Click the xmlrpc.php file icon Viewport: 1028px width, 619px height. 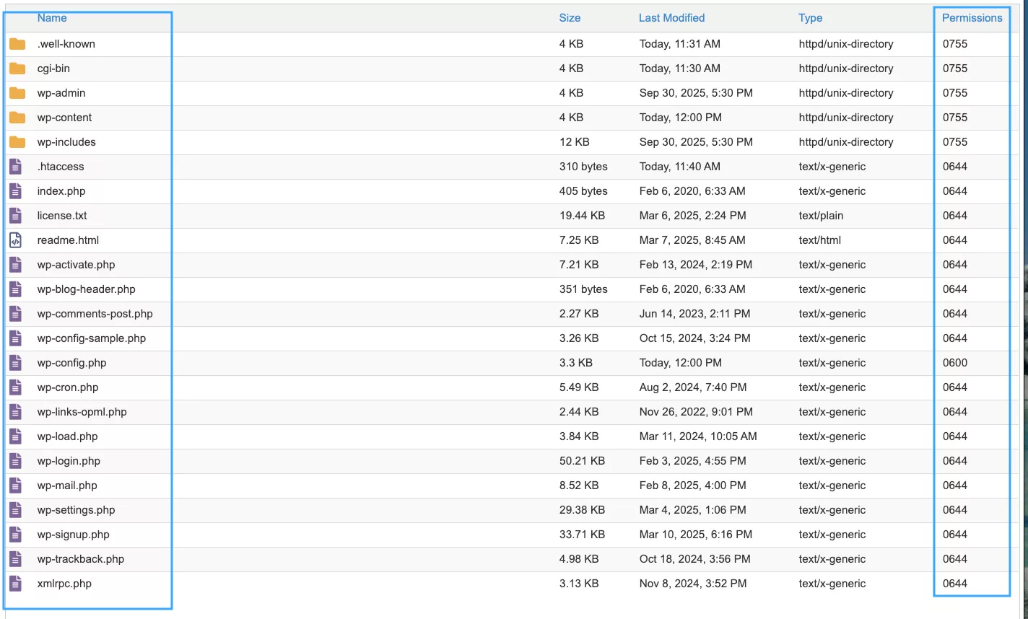15,584
